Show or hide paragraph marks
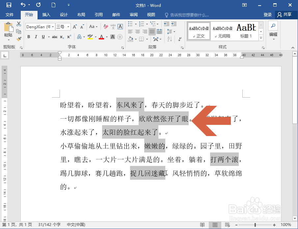This screenshot has height=229, width=298. point(180,39)
